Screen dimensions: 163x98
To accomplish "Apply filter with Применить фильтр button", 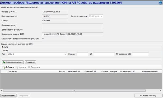I will pos(13,62).
